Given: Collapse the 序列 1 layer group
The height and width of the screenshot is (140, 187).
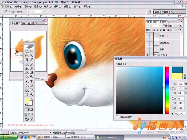Looking at the screenshot, I should click(155, 55).
